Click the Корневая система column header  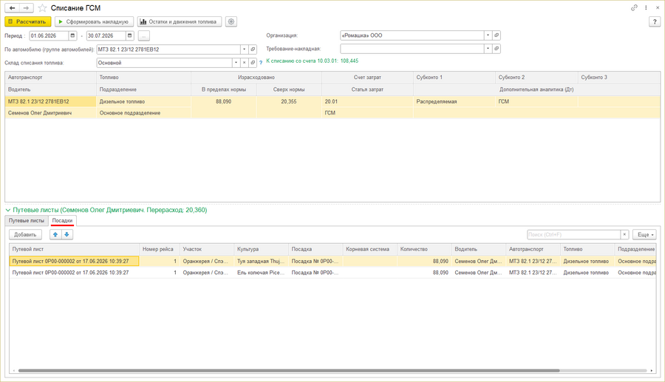(x=370, y=249)
